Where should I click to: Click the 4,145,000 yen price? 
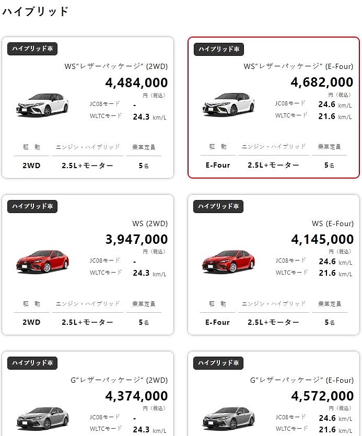click(x=322, y=239)
